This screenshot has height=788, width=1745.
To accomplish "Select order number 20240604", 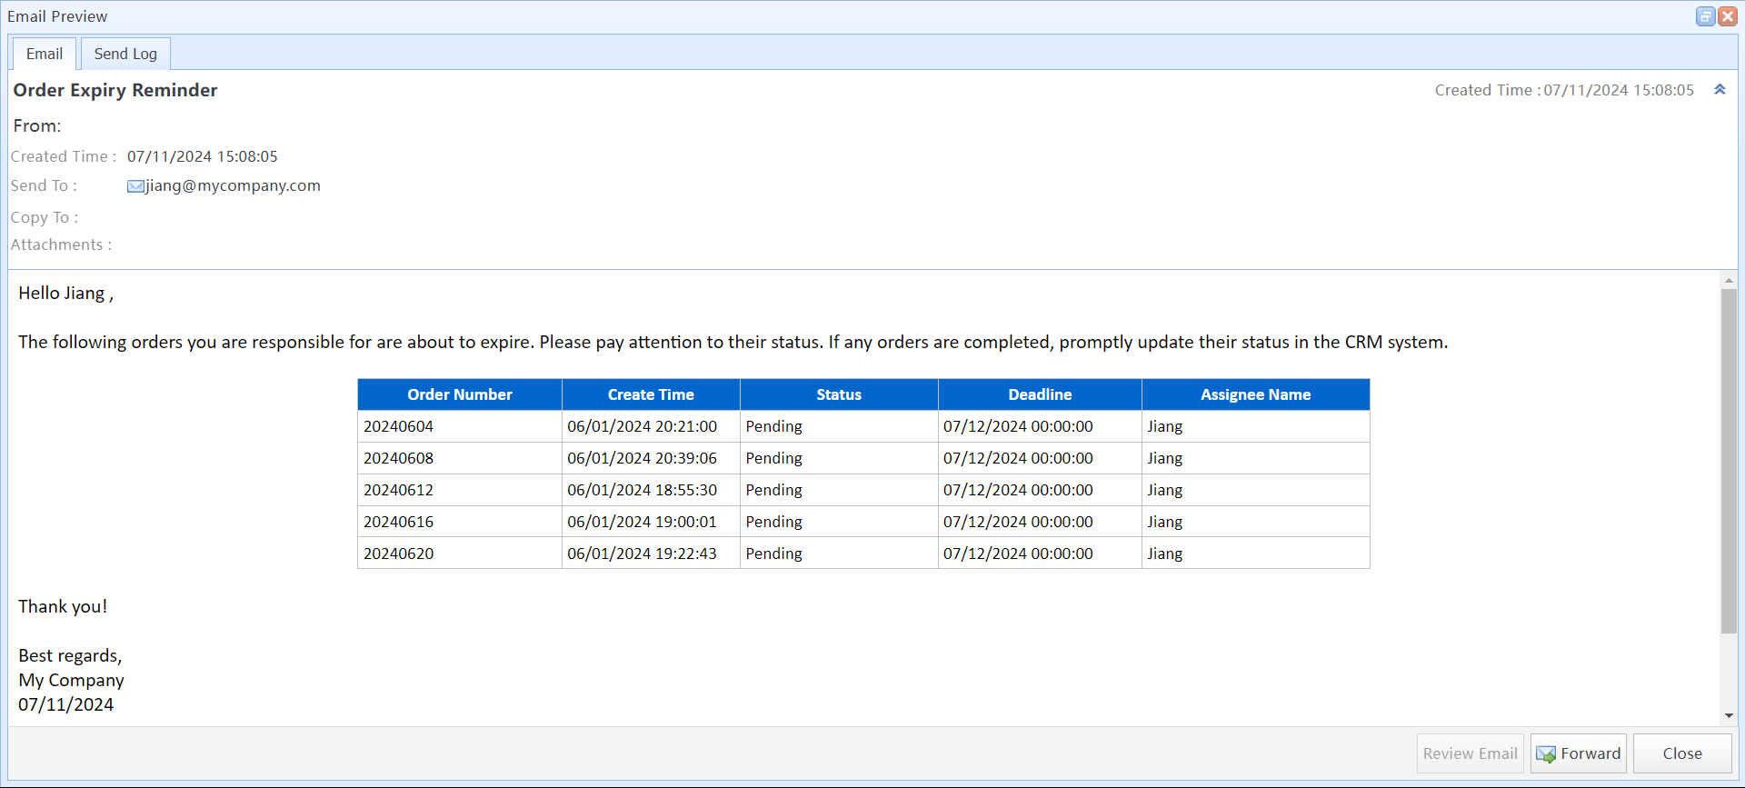I will 399,426.
